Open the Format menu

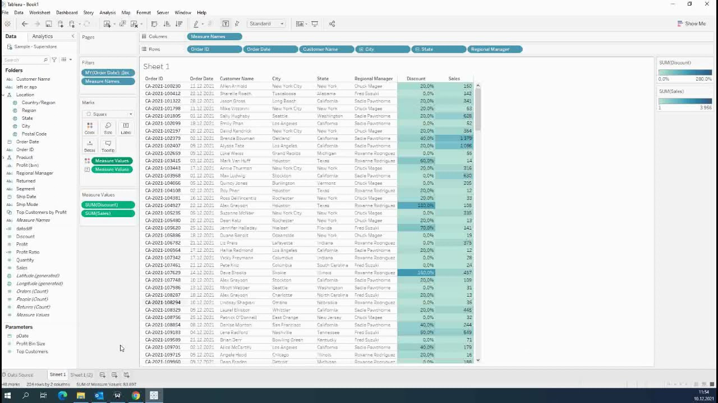[x=144, y=12]
